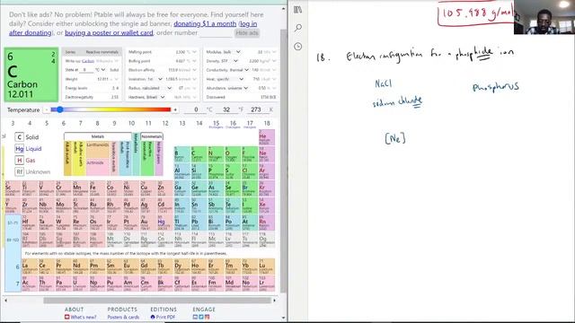Click the Neon Ne element tile
Viewport: 575px width, 323px height.
pos(266,154)
